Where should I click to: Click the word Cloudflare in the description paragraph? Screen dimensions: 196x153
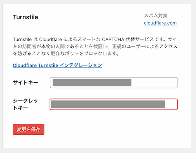tap(51, 40)
